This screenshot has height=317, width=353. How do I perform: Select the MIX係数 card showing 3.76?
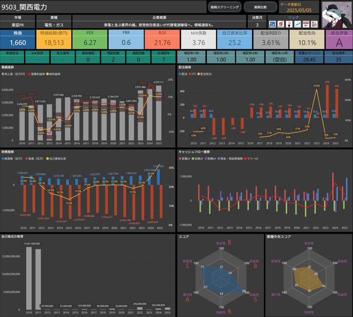[x=199, y=39]
